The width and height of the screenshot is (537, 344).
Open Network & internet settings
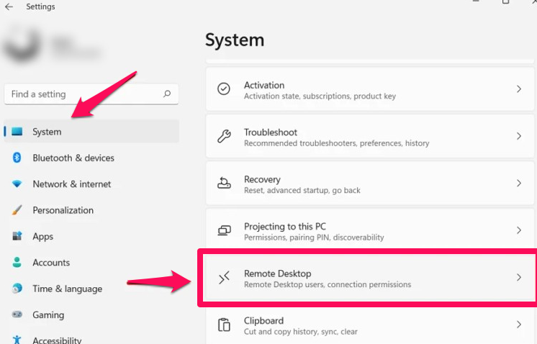(x=91, y=184)
